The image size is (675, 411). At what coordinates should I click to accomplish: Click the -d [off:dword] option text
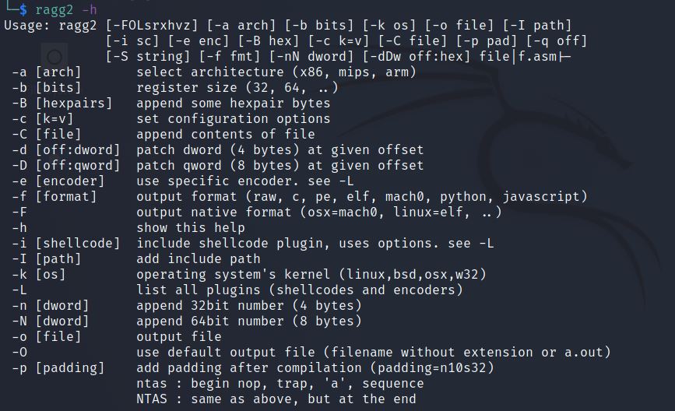65,149
